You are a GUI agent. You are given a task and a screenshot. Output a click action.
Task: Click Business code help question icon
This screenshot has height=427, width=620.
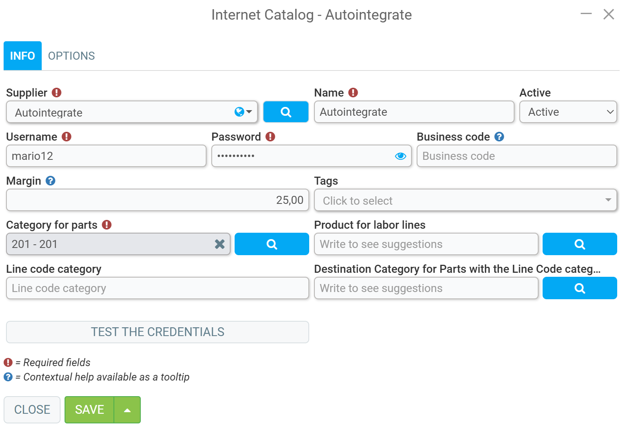coord(499,137)
